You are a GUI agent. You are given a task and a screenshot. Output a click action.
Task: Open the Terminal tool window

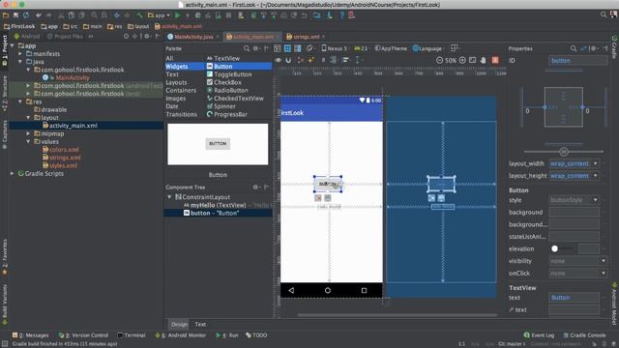(x=132, y=335)
